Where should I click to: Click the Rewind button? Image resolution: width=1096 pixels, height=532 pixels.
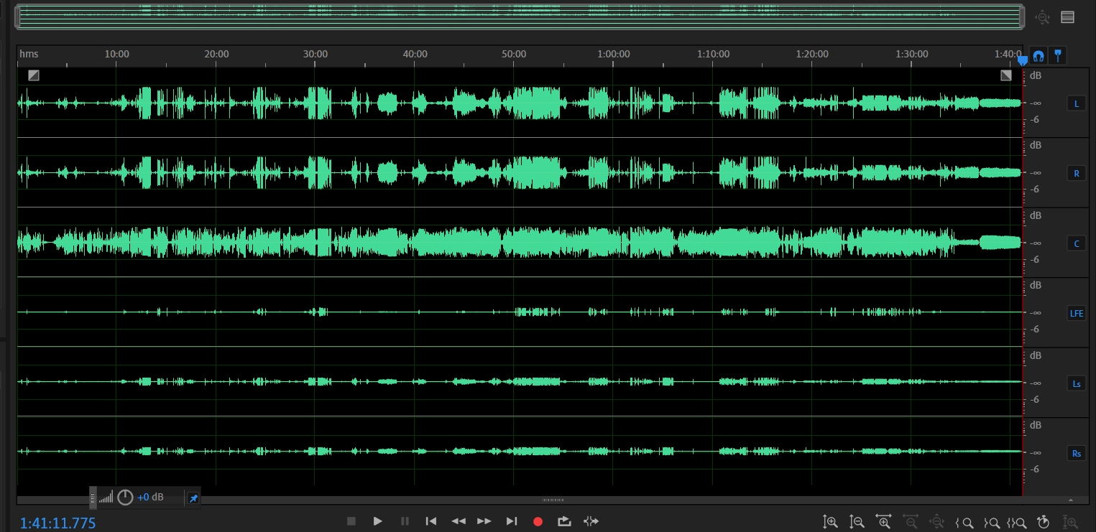pos(458,521)
